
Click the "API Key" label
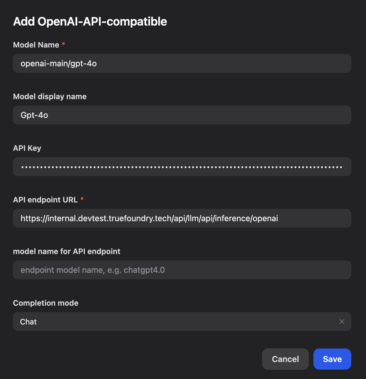27,148
